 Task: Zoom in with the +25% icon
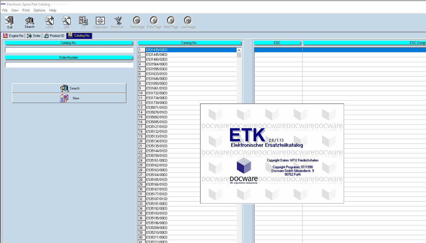(x=49, y=21)
